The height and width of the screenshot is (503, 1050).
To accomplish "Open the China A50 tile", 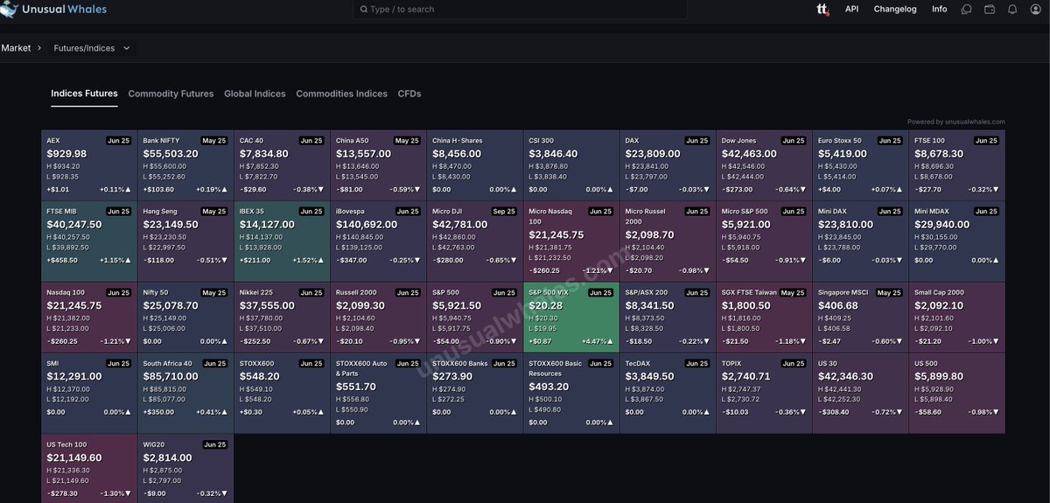I will pos(379,165).
